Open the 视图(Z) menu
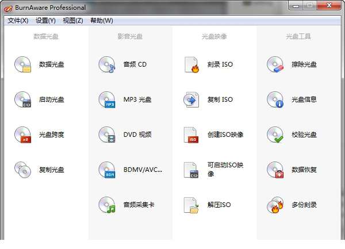345x249 pixels. pyautogui.click(x=73, y=21)
